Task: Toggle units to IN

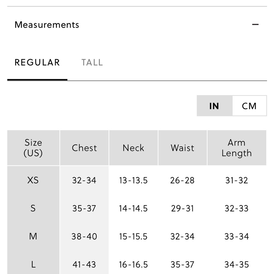Action: [215, 106]
